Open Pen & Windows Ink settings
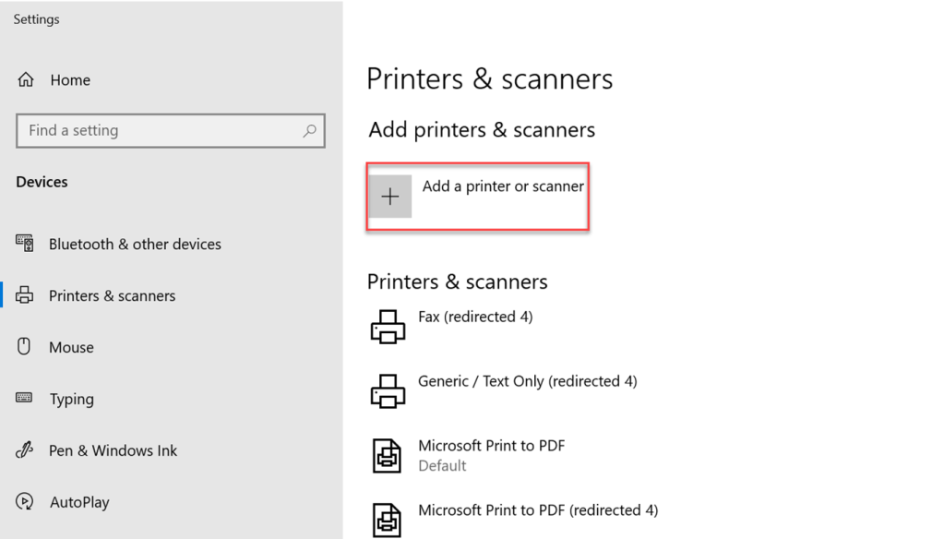Image resolution: width=944 pixels, height=539 pixels. click(x=113, y=451)
